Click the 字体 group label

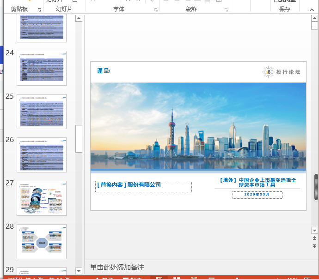click(x=119, y=9)
